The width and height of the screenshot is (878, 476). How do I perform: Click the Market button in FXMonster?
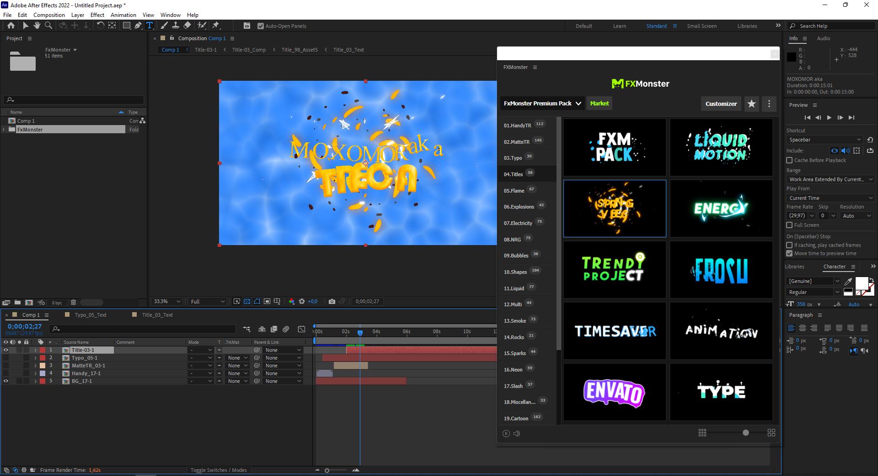coord(600,104)
